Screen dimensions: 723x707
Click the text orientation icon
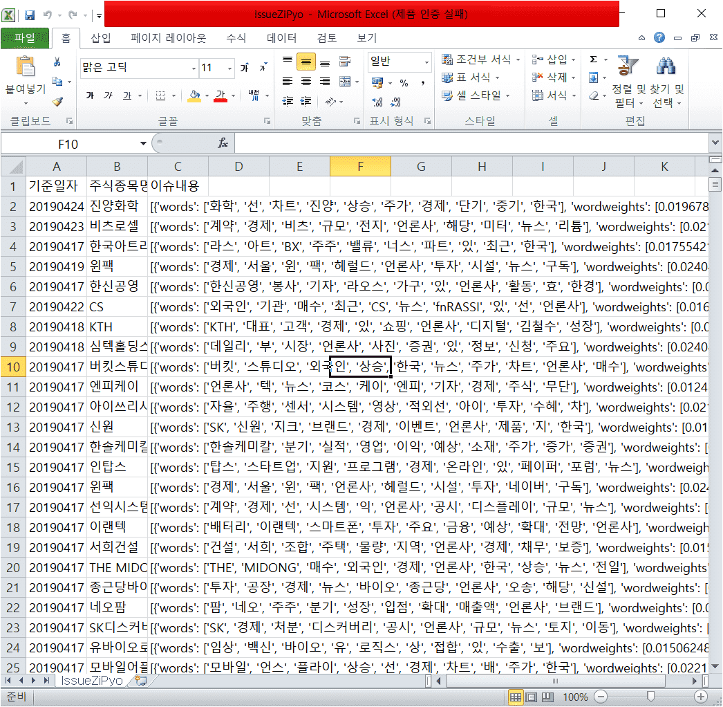(331, 101)
